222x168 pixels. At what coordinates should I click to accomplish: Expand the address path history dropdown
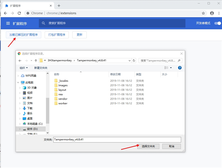pos(129,61)
